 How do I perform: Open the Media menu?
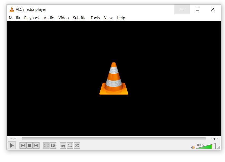pos(14,18)
